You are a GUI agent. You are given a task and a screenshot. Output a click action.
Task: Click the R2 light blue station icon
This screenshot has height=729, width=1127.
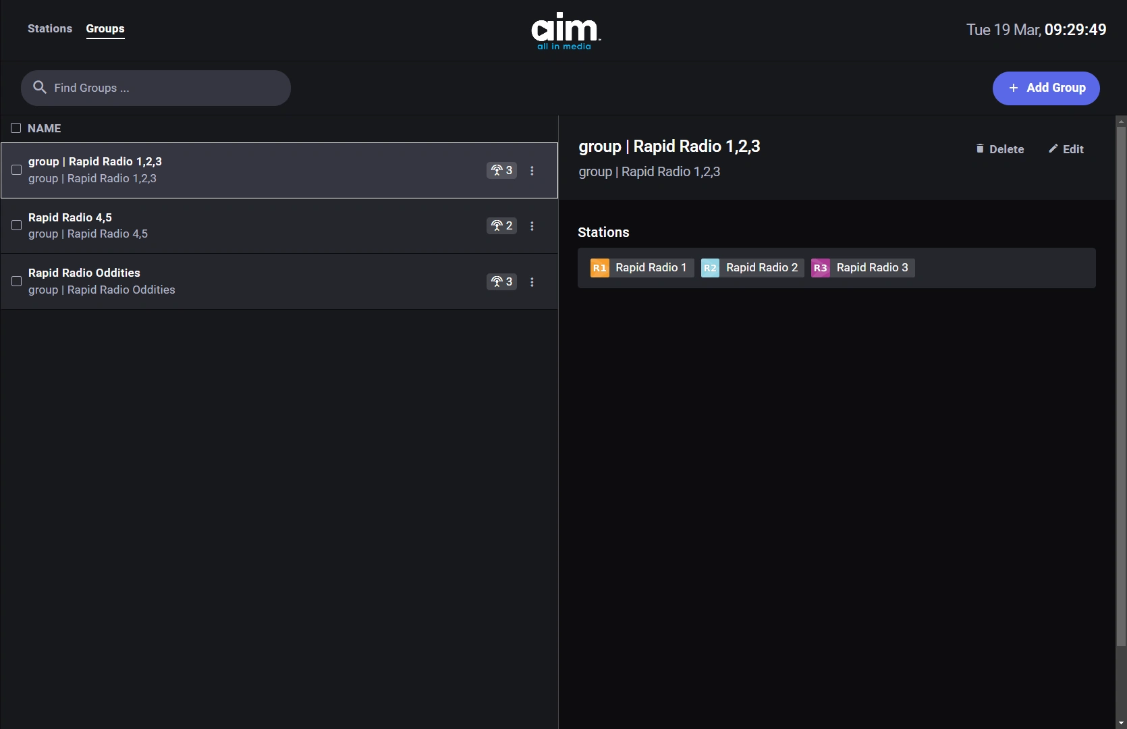pos(710,268)
